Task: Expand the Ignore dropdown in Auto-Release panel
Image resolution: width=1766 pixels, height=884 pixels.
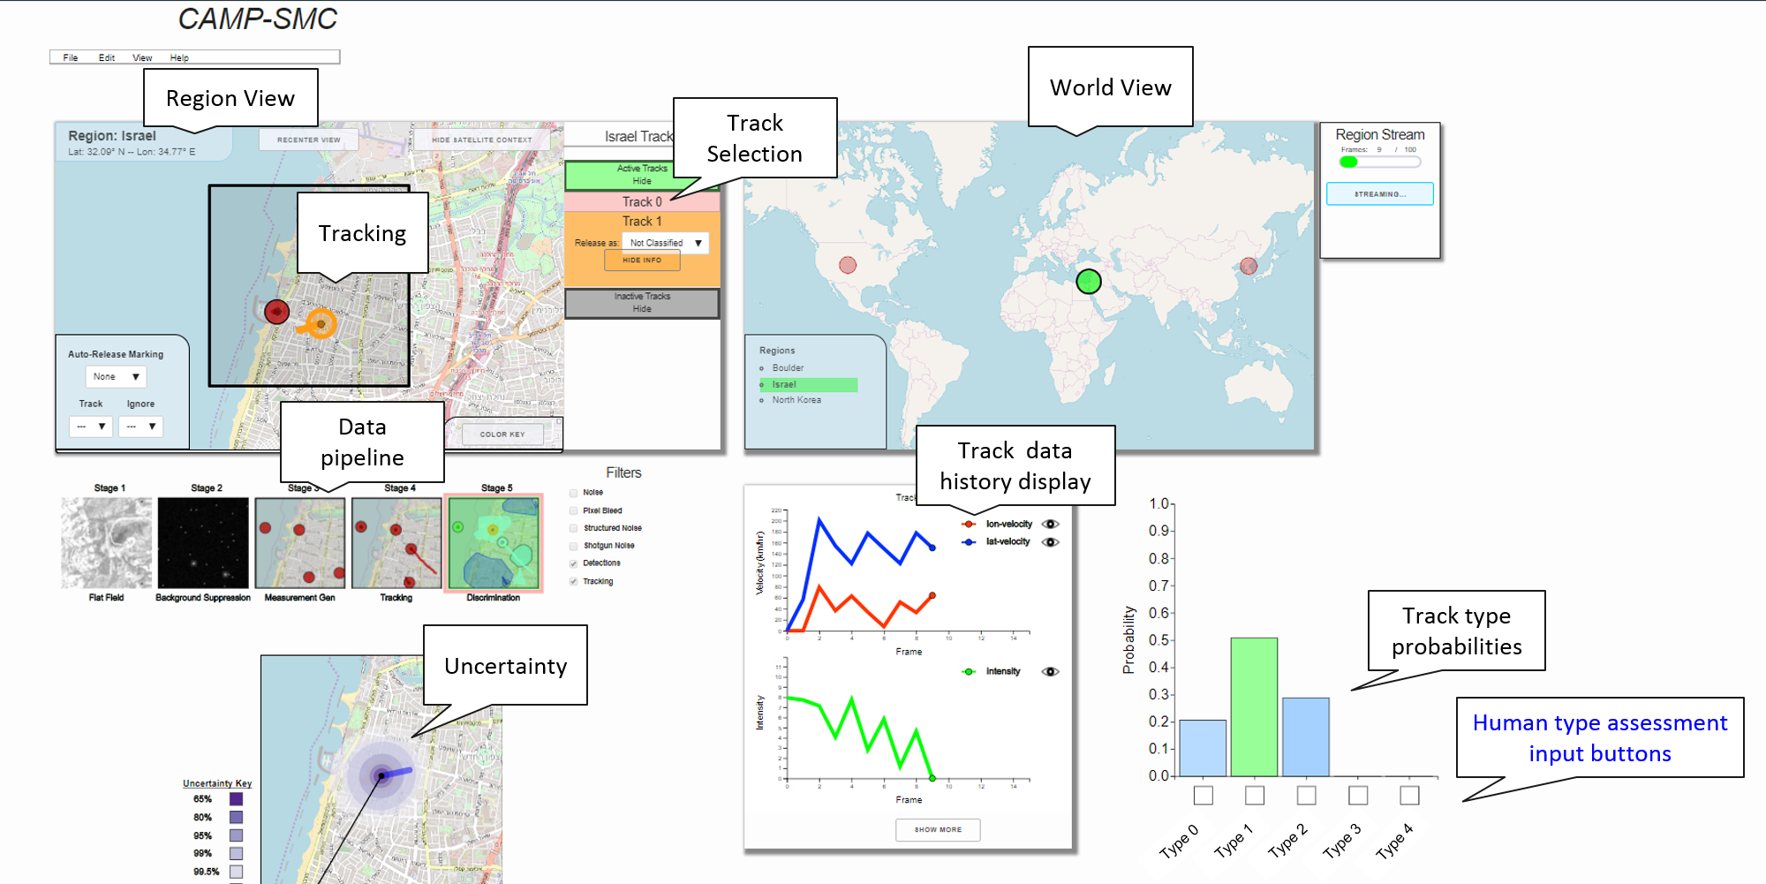Action: pyautogui.click(x=140, y=427)
